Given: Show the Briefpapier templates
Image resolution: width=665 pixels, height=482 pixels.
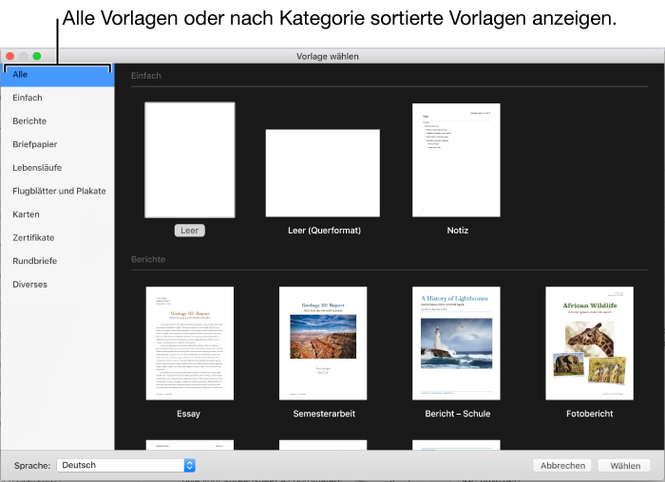Looking at the screenshot, I should 35,144.
